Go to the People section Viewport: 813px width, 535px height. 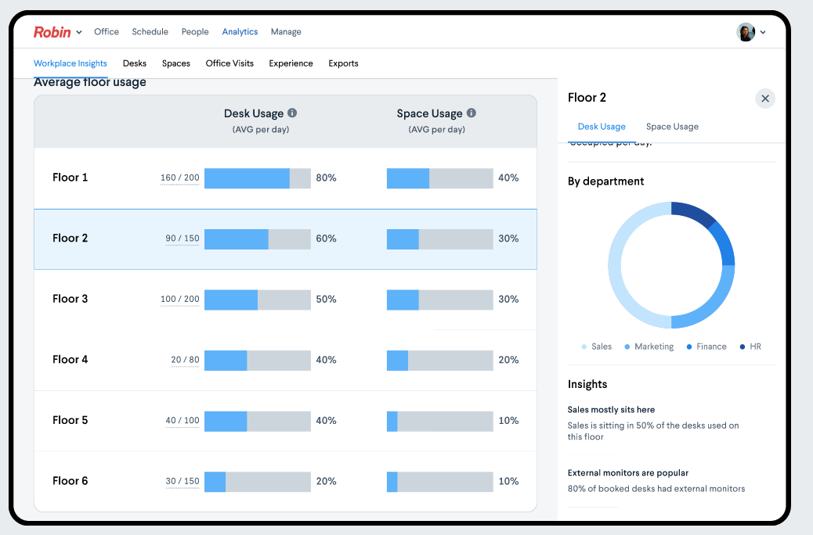pyautogui.click(x=195, y=31)
